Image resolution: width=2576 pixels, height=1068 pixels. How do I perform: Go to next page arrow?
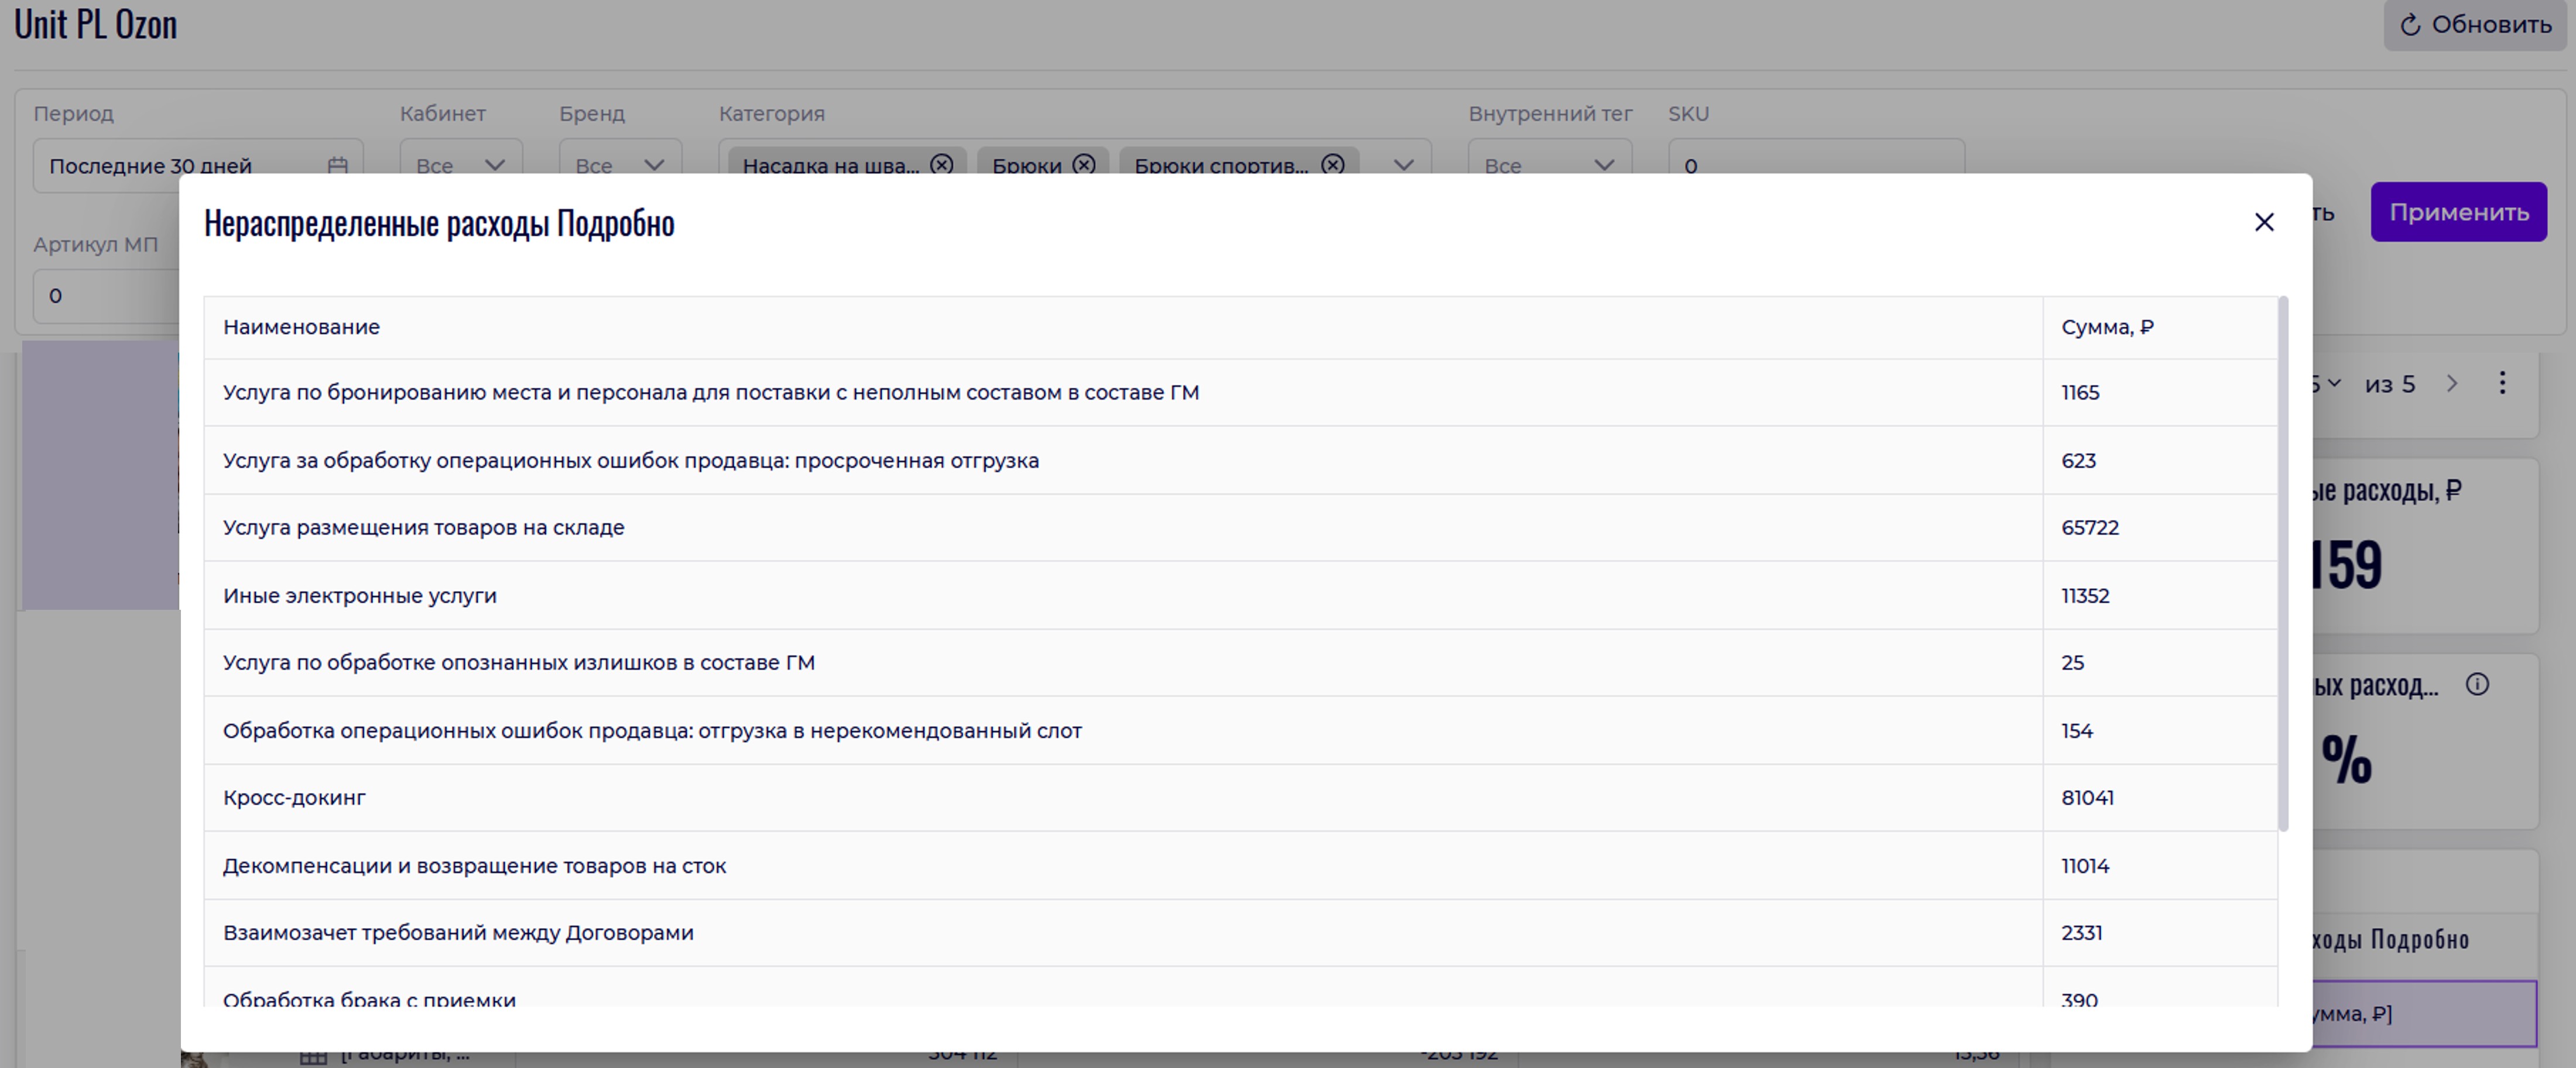coord(2452,383)
